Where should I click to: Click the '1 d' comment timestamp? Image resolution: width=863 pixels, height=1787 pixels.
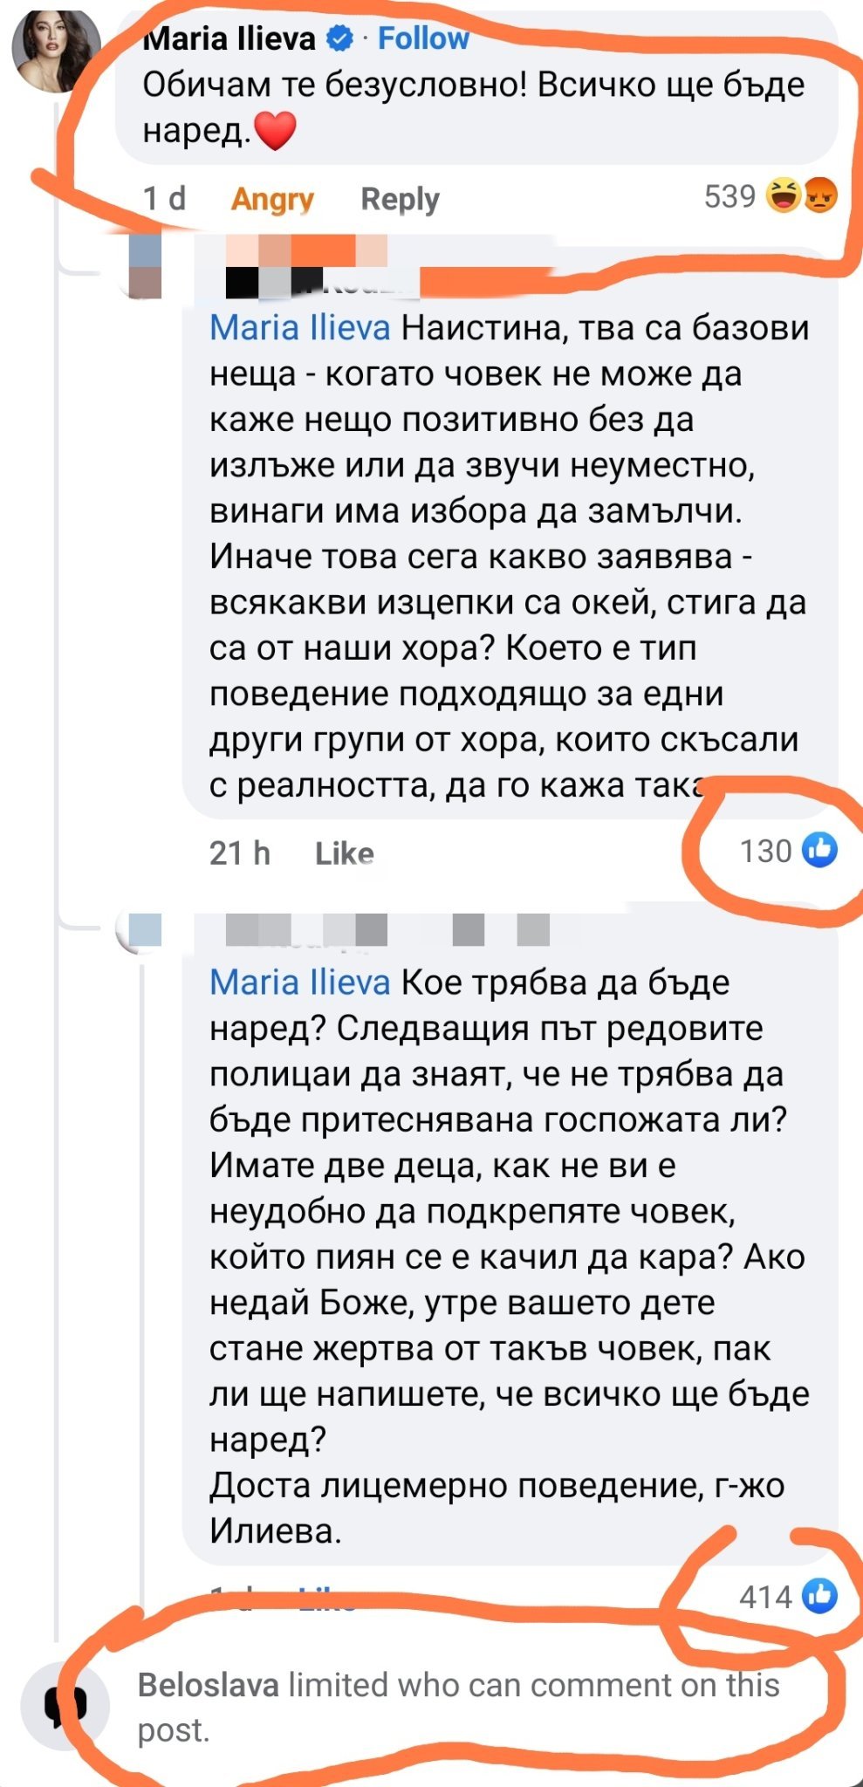[164, 199]
